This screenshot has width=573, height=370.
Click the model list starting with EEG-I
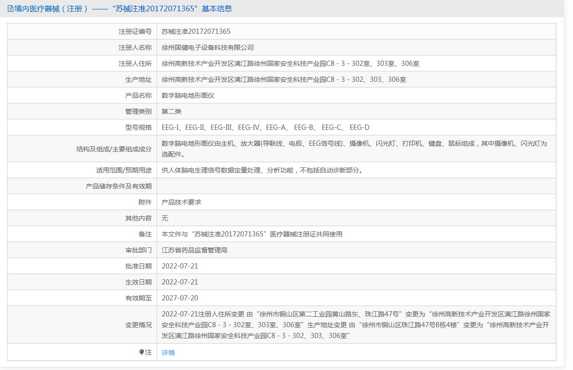[x=265, y=127]
